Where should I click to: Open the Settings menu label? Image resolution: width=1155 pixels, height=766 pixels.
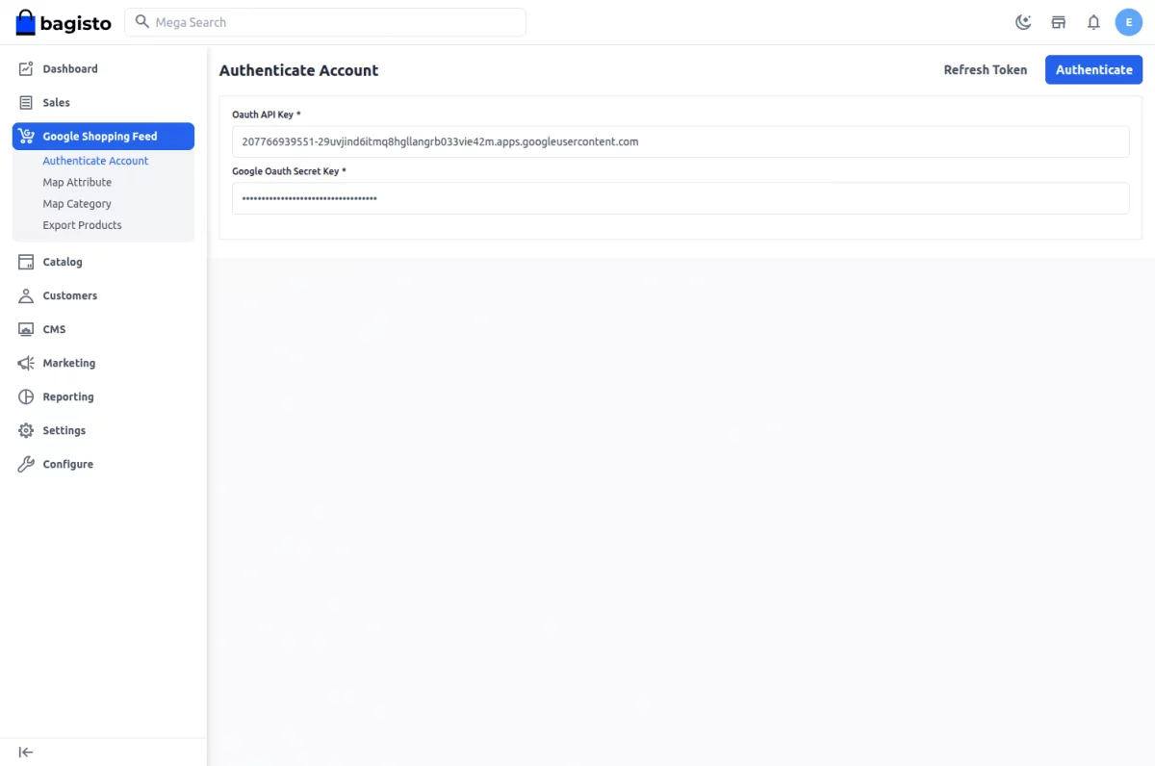64,430
